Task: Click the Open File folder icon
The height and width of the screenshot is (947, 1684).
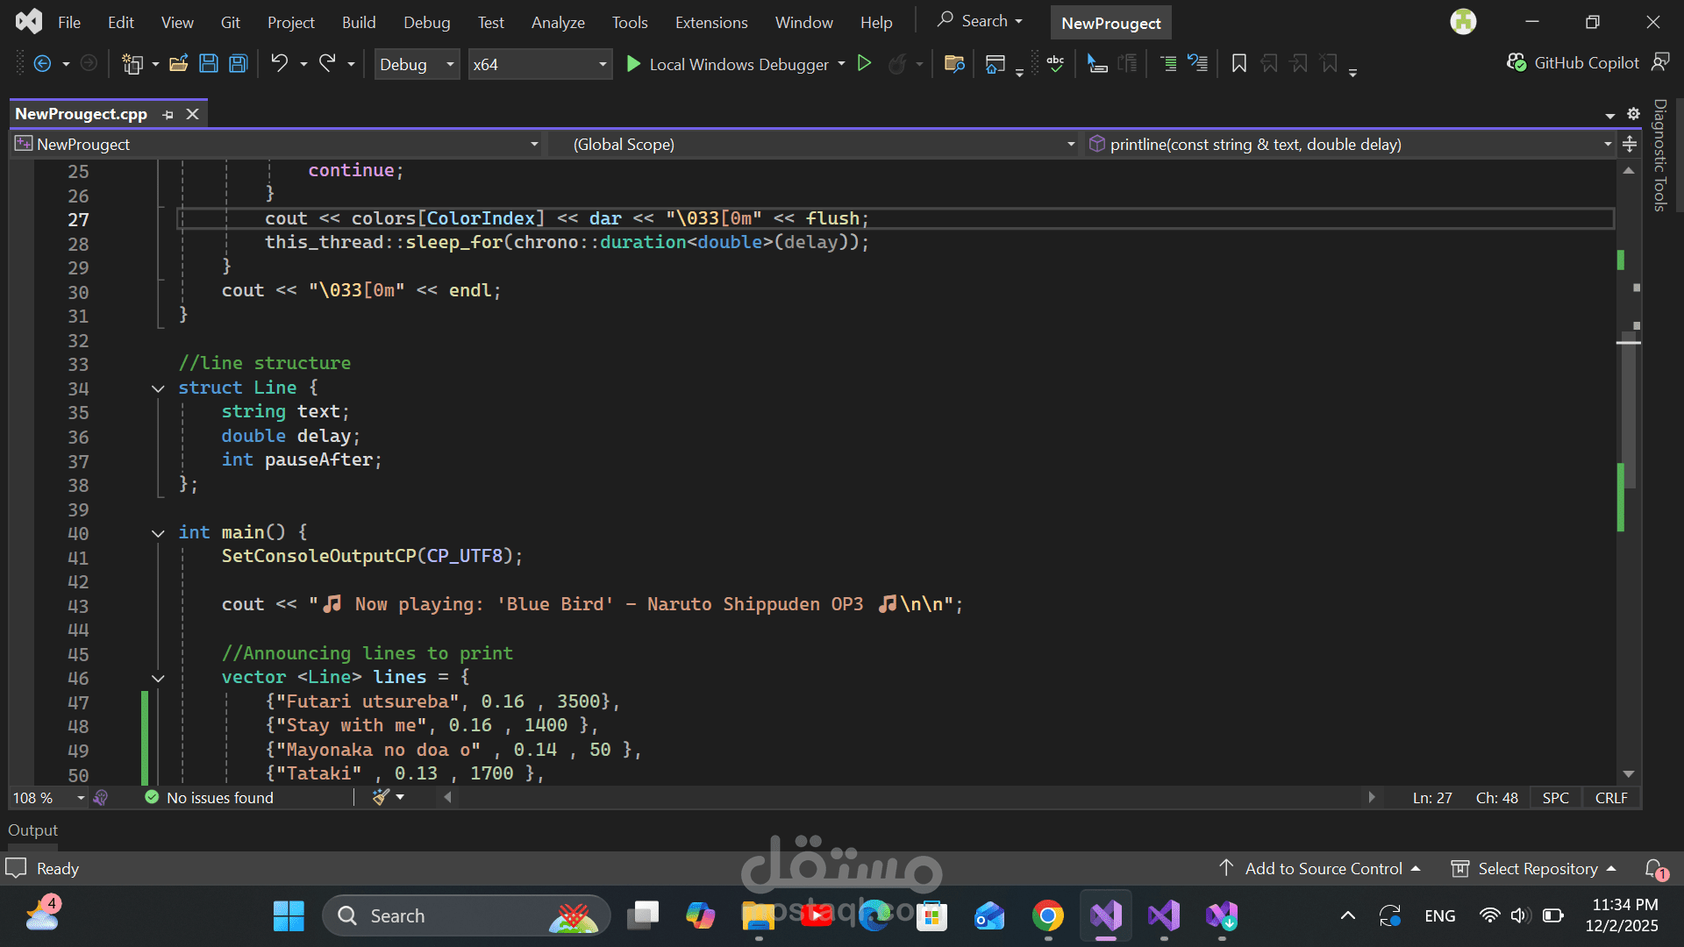Action: coord(179,63)
